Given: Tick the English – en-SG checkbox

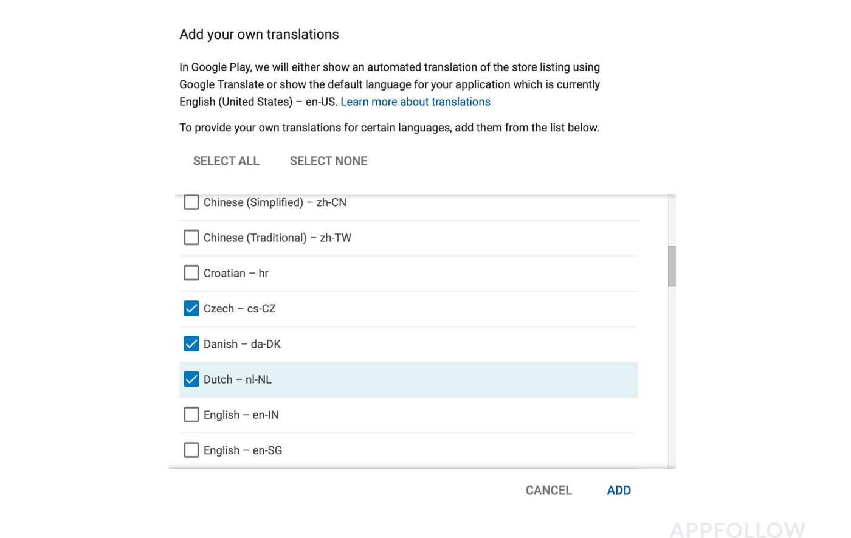Looking at the screenshot, I should (191, 450).
